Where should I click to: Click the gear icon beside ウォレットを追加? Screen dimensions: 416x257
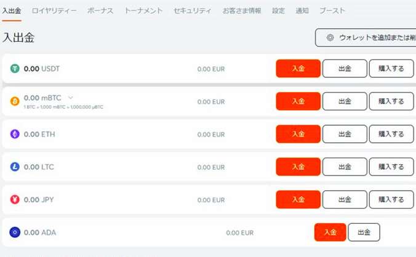pos(330,37)
